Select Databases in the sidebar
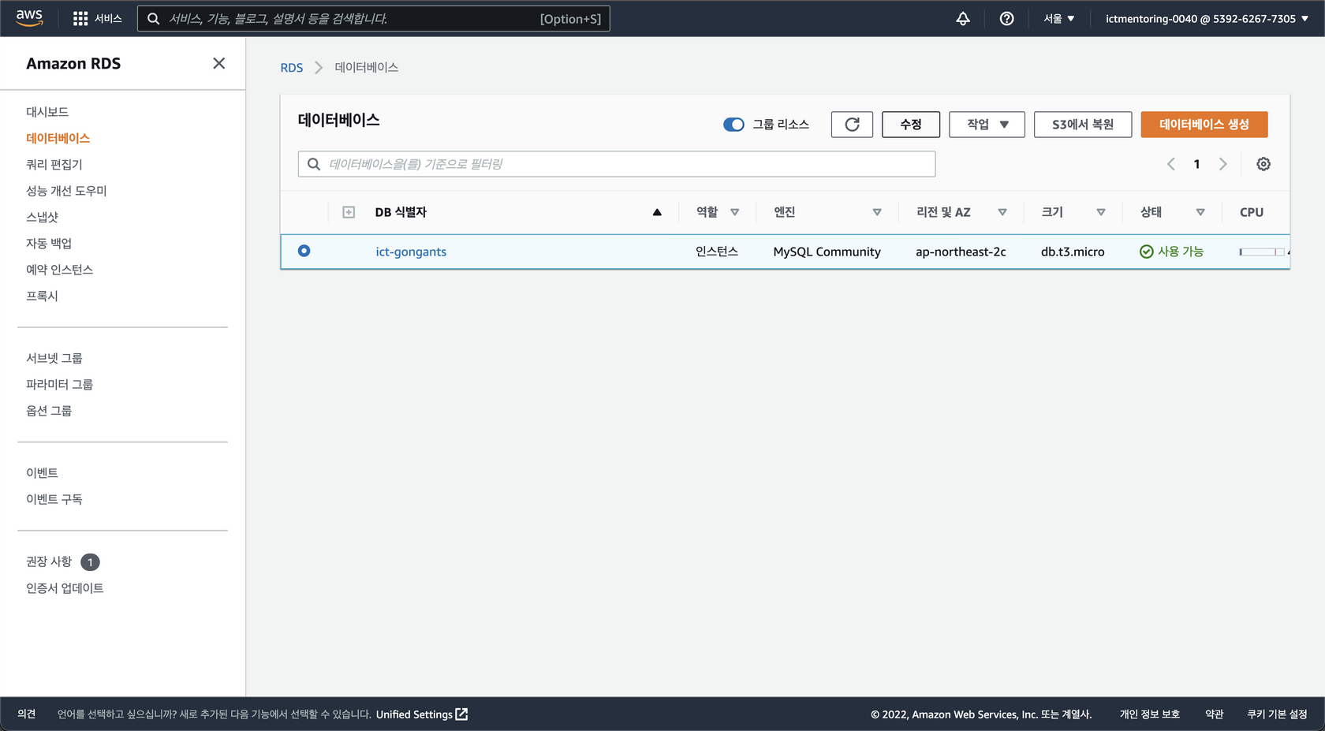Screen dimensions: 1325x731 (x=58, y=138)
